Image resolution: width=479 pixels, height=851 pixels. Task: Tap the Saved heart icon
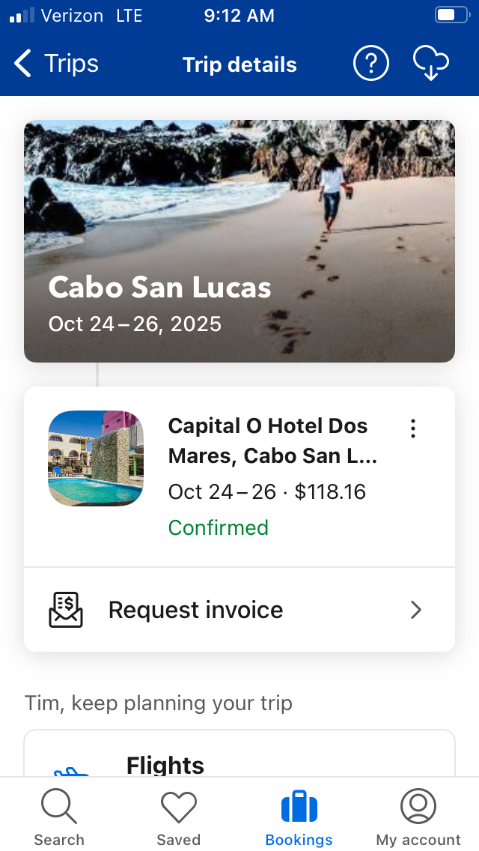179,806
